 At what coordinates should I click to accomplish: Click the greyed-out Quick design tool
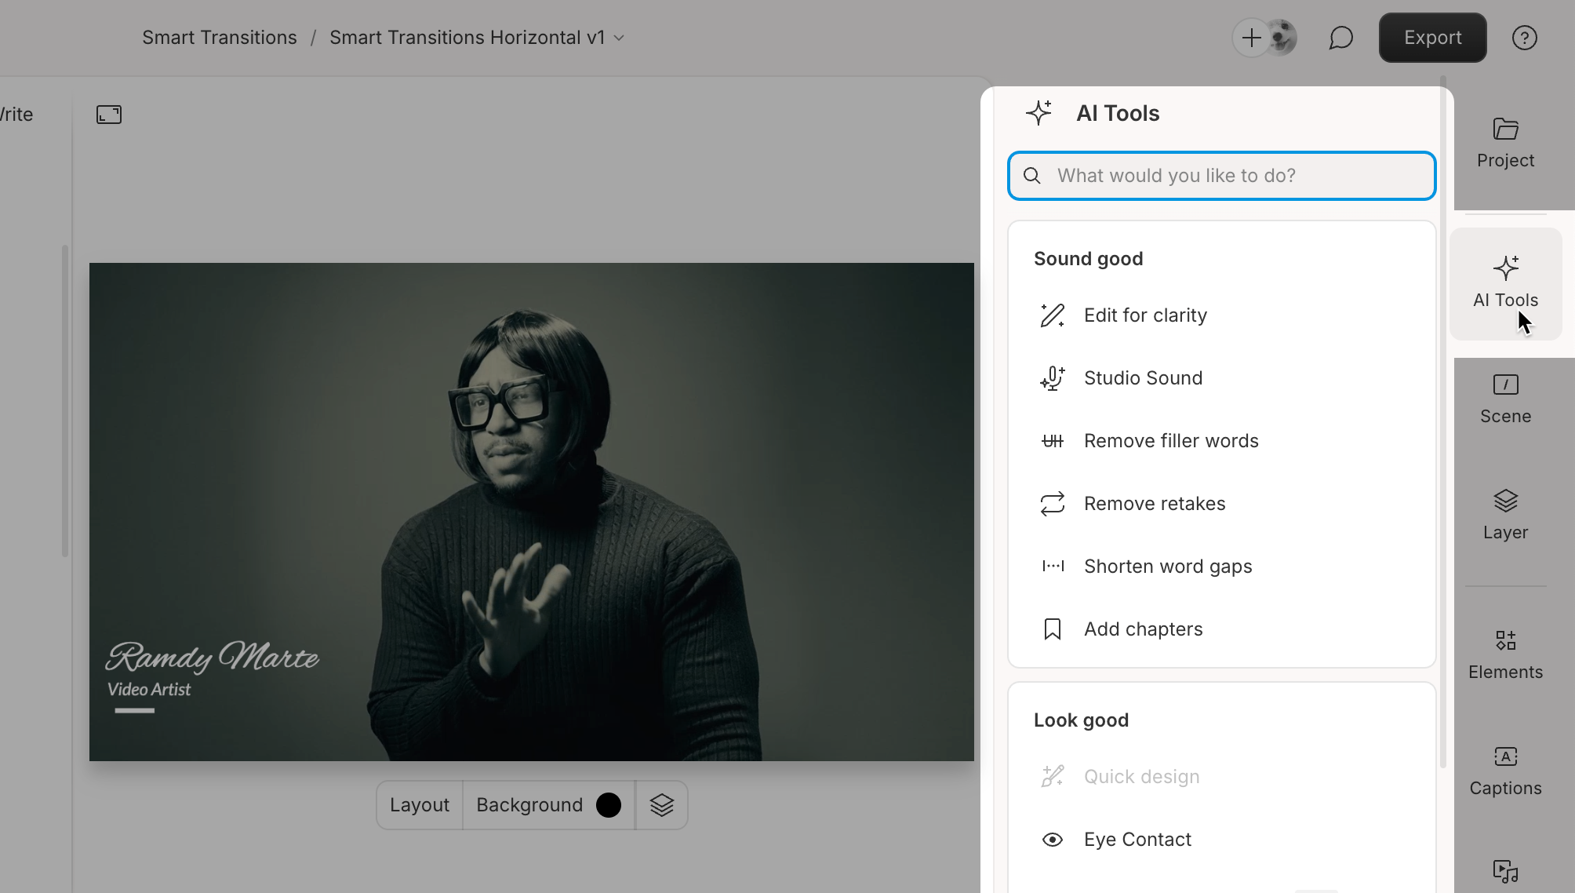coord(1222,777)
